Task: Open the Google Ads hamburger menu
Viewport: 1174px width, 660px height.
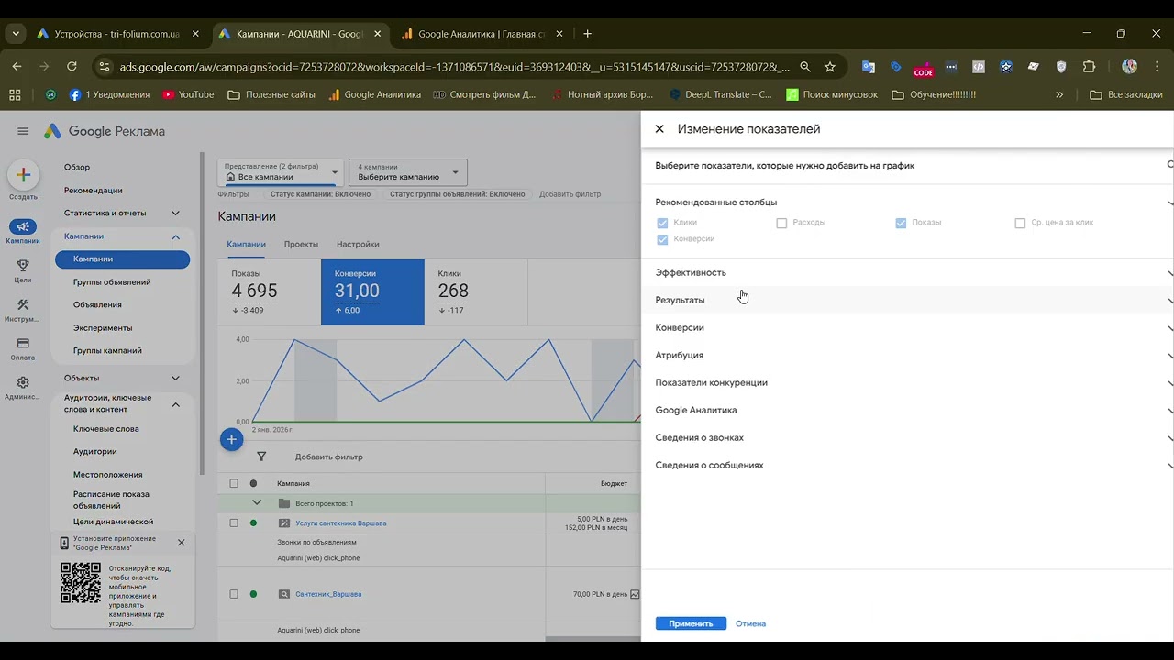Action: point(23,131)
